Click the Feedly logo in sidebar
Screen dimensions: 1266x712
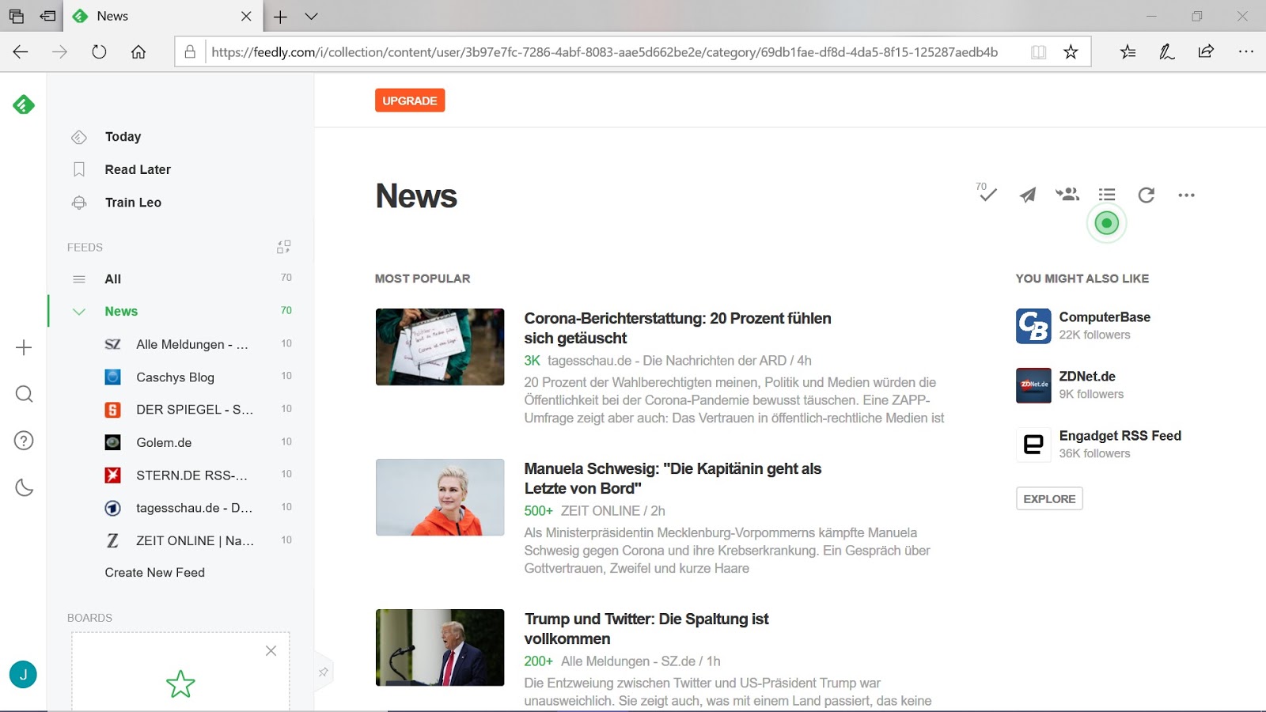[24, 104]
